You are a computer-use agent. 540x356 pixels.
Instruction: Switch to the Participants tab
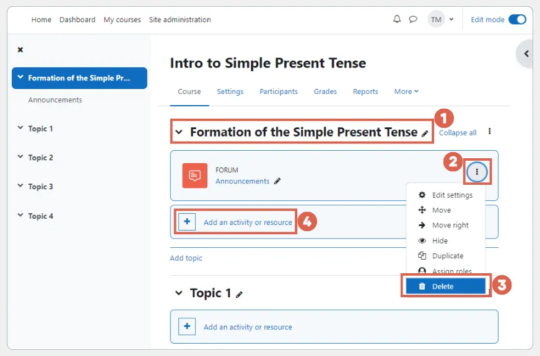(278, 91)
